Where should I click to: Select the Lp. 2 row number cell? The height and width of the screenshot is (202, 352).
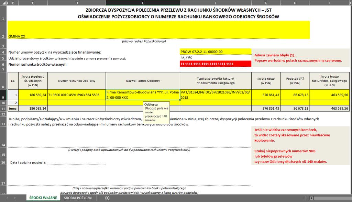[x=13, y=103]
